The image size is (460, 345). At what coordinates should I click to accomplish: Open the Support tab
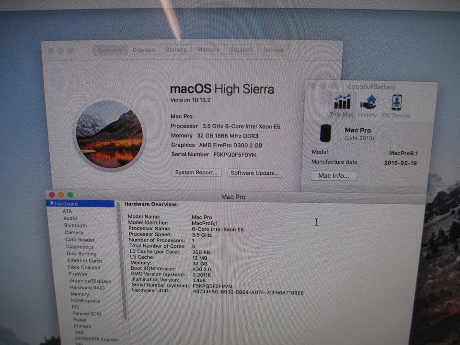[241, 49]
